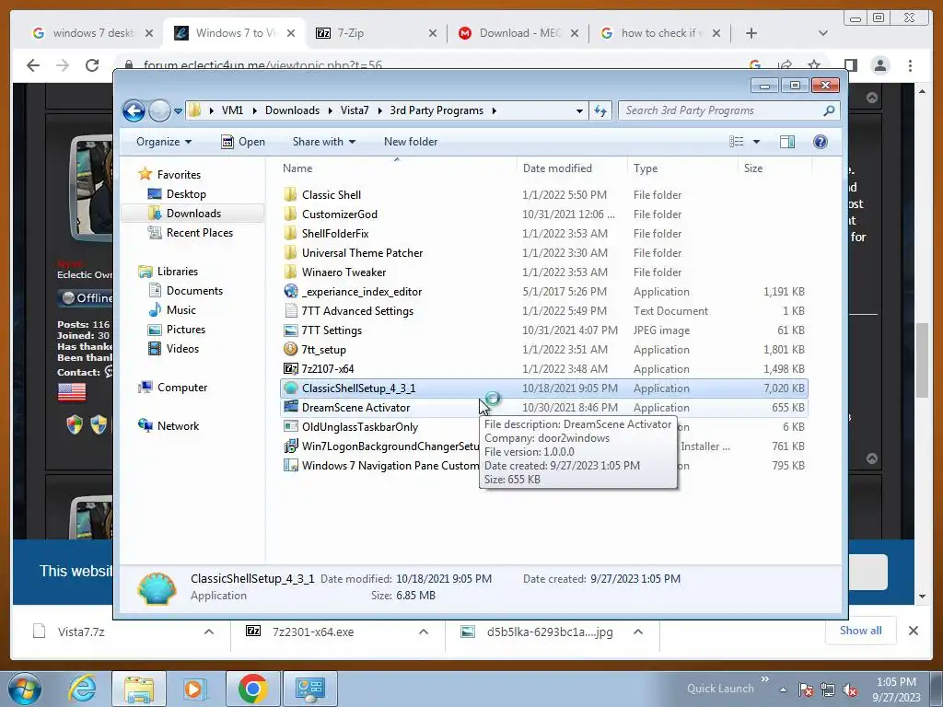
Task: Open the Windows Start orb
Action: click(25, 689)
